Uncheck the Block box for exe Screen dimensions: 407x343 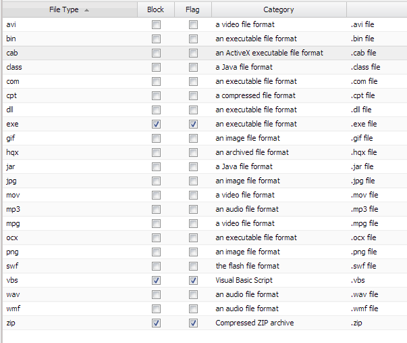coord(156,124)
